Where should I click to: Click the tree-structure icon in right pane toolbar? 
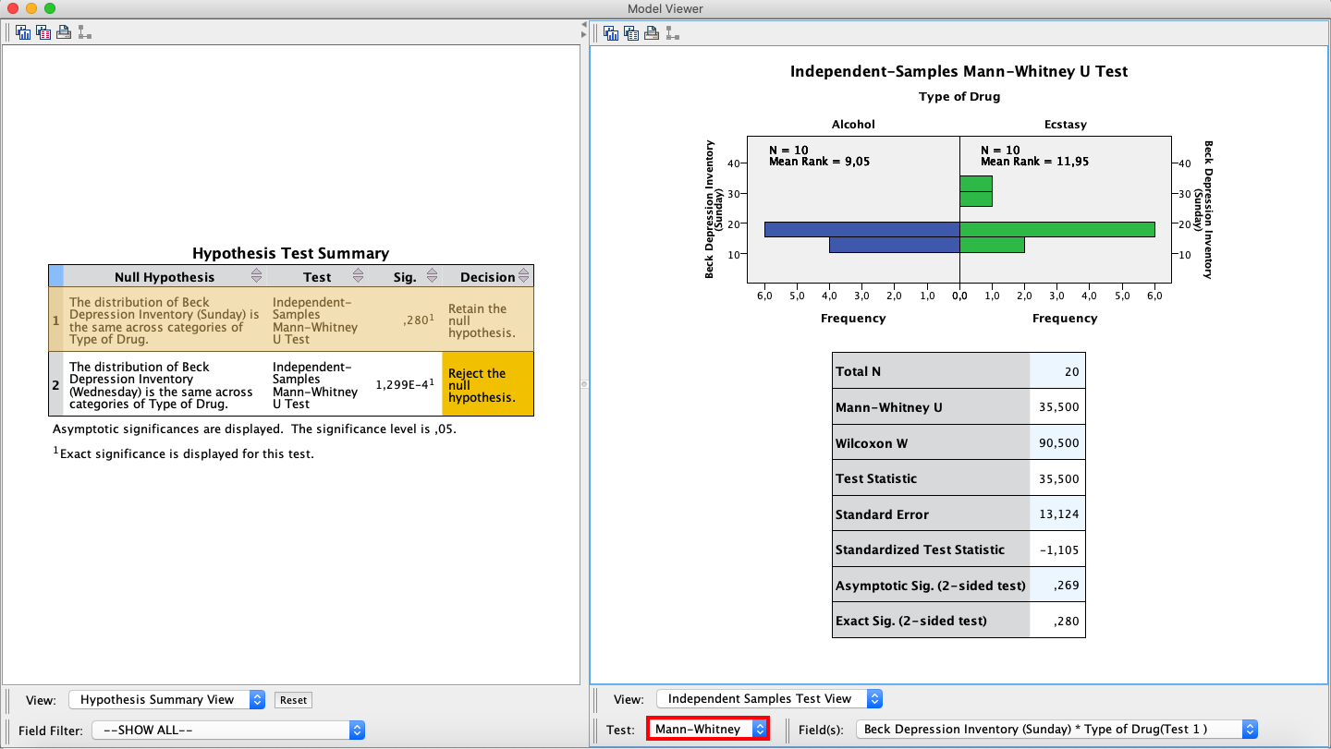tap(672, 33)
